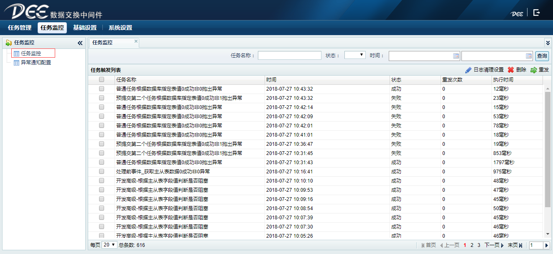Image resolution: width=553 pixels, height=254 pixels.
Task: Close the 任务监控 tab with x
Action: pyautogui.click(x=136, y=41)
